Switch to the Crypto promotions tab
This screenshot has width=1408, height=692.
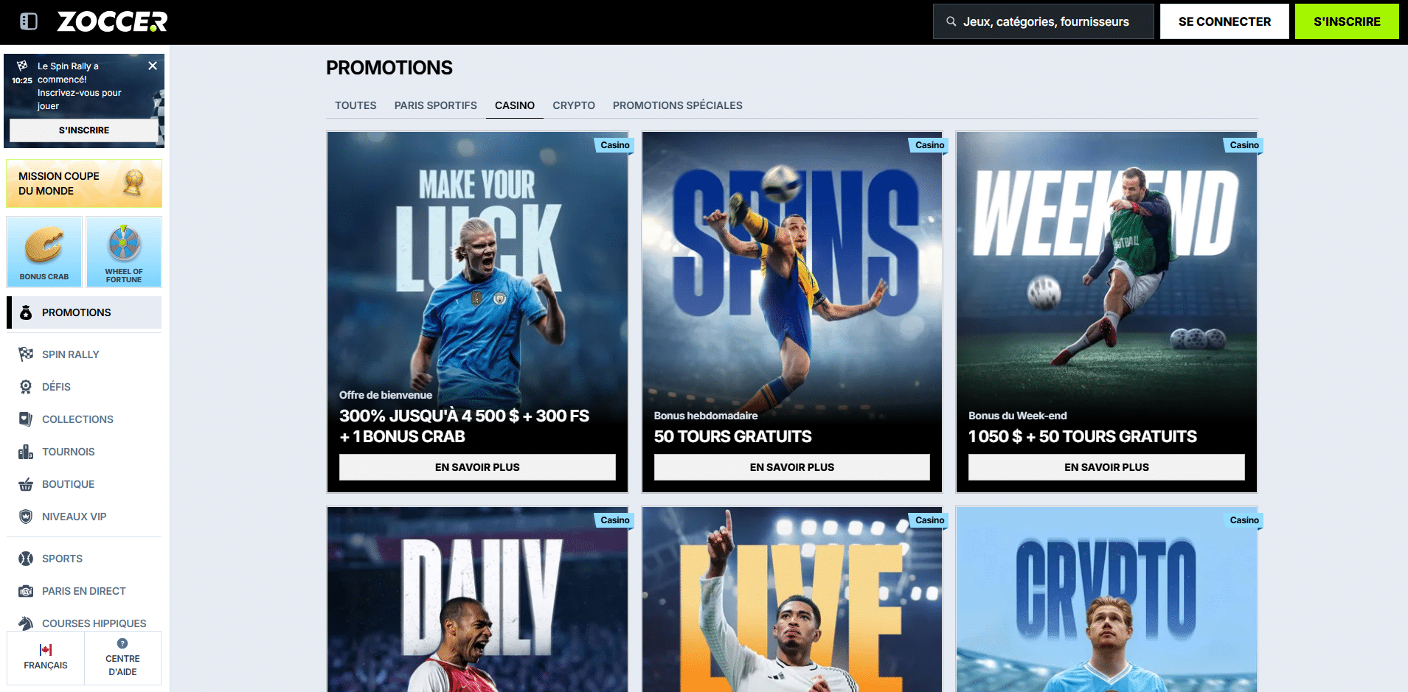[573, 105]
